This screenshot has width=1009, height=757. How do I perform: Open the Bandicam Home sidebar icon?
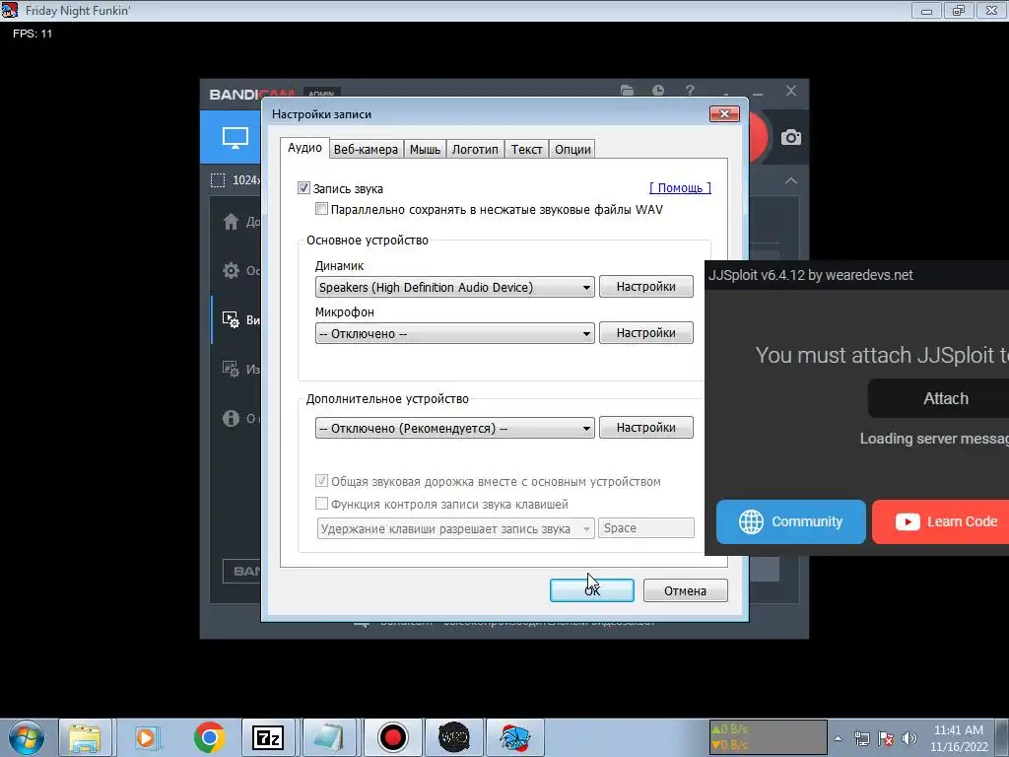(231, 222)
